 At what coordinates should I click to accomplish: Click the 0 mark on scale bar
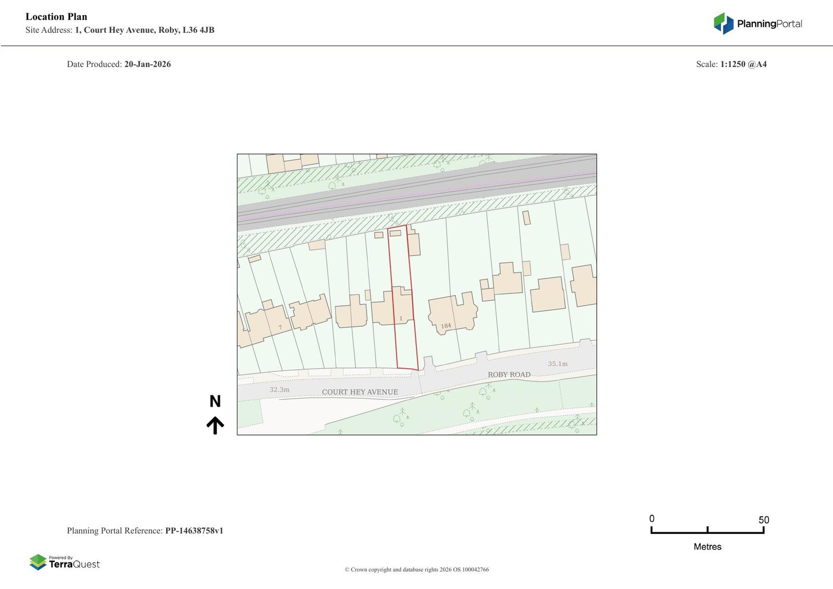point(652,519)
